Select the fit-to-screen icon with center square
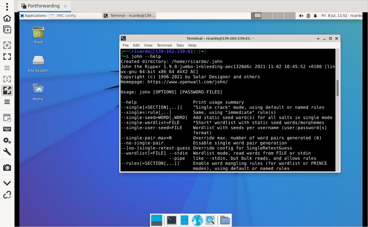This screenshot has width=368, height=227. click(7, 45)
